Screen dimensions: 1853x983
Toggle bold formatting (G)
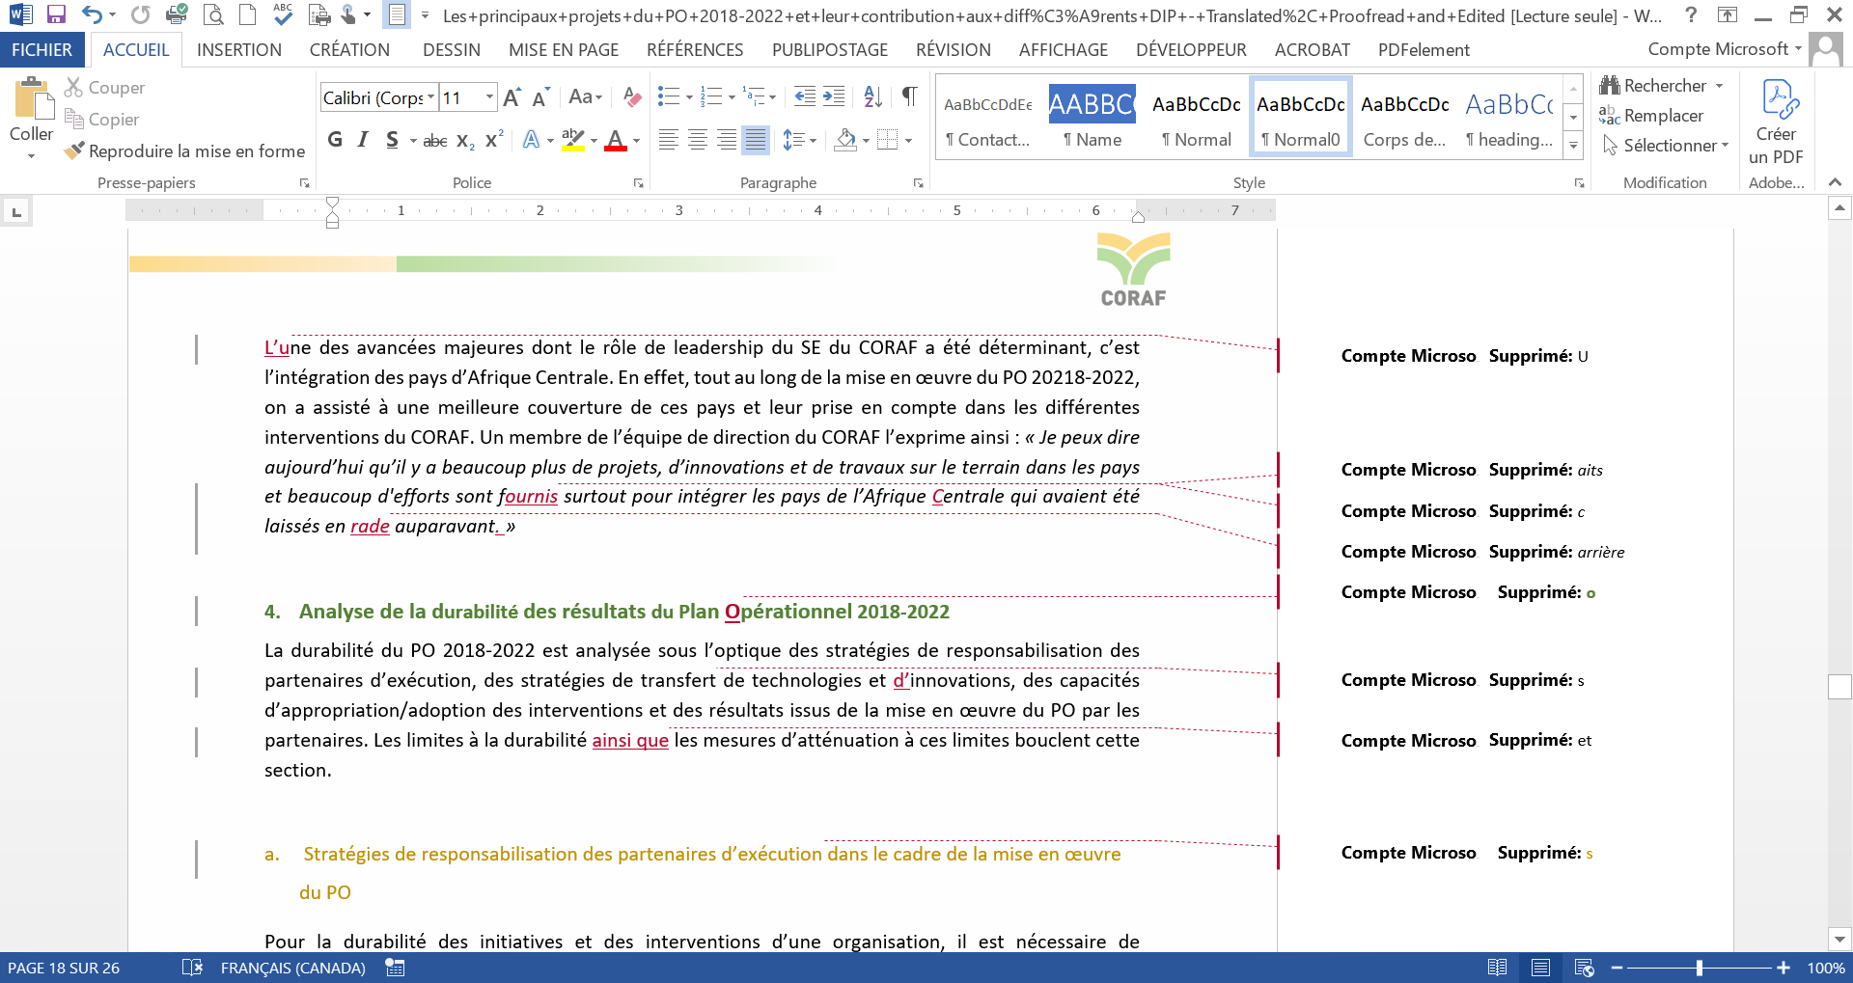pos(335,140)
